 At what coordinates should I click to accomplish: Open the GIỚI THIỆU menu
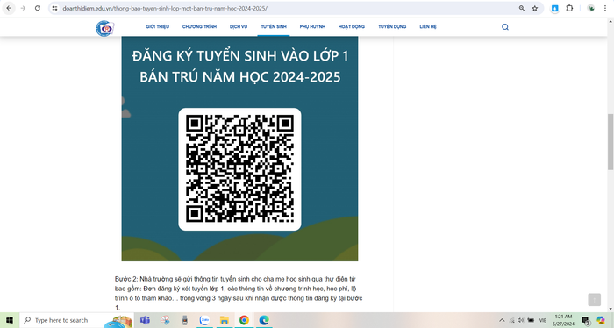[x=157, y=26]
